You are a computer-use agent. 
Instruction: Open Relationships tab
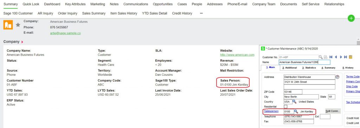(334, 4)
